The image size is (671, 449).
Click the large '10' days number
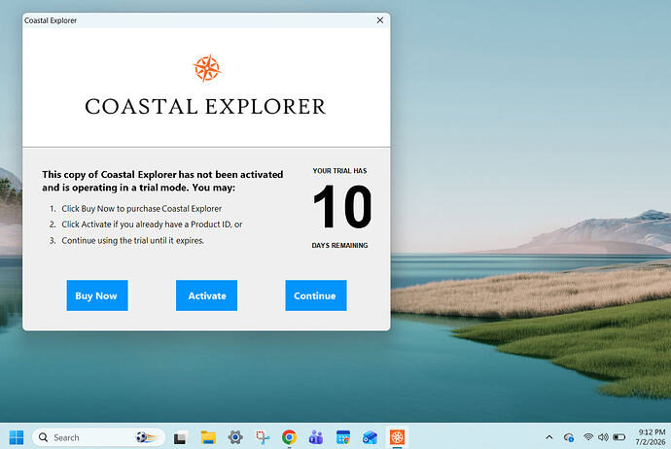point(342,207)
